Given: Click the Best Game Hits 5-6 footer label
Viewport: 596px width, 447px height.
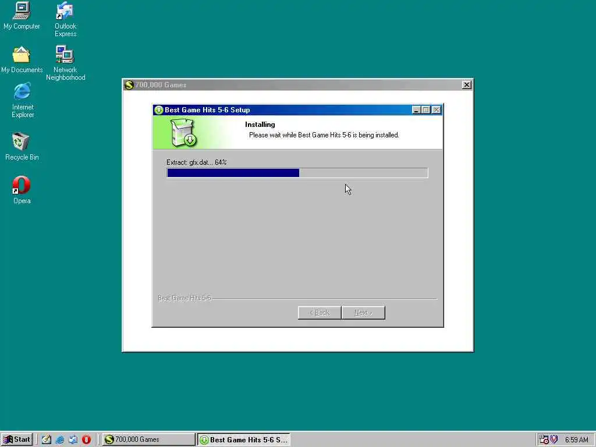Looking at the screenshot, I should (185, 298).
